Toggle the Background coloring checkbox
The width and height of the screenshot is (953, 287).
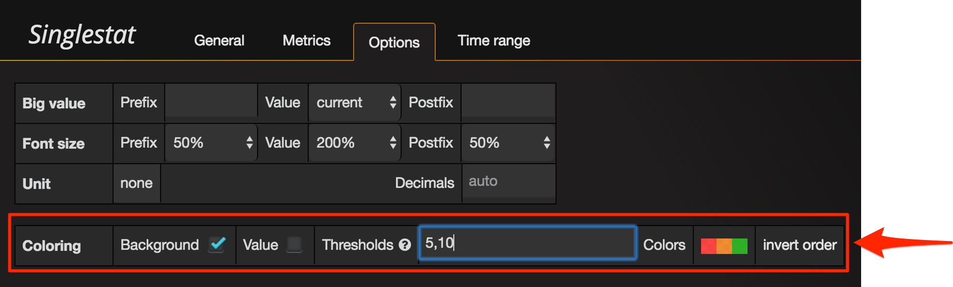pyautogui.click(x=218, y=244)
